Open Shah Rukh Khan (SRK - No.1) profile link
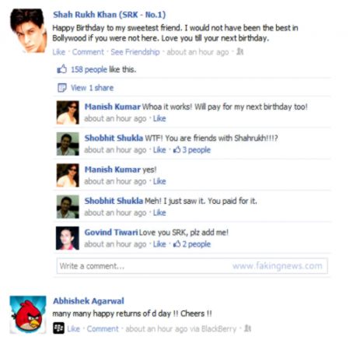Image resolution: width=353 pixels, height=347 pixels. (x=109, y=15)
